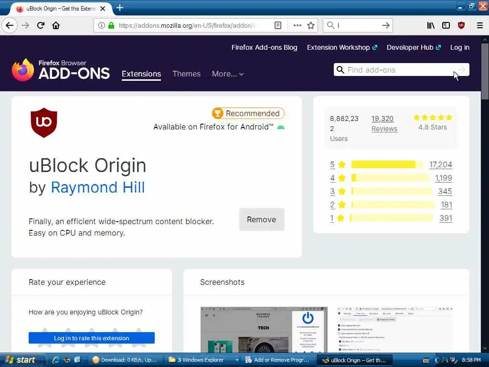Open the 1,199 four-star reviews count

444,178
